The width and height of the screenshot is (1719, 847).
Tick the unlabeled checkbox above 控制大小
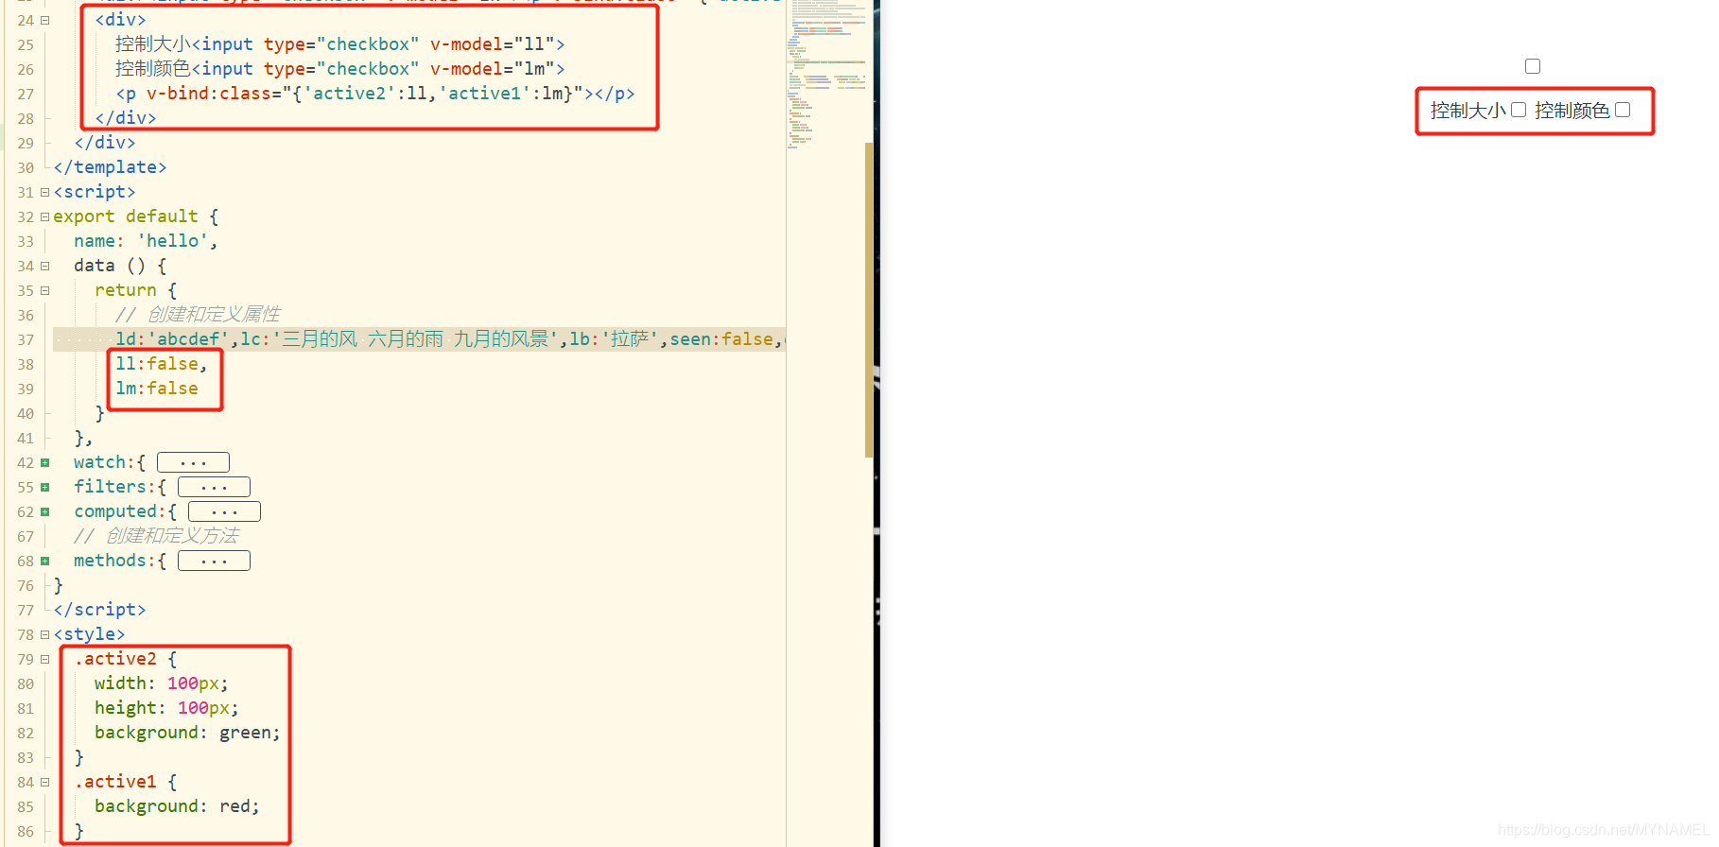click(1533, 66)
